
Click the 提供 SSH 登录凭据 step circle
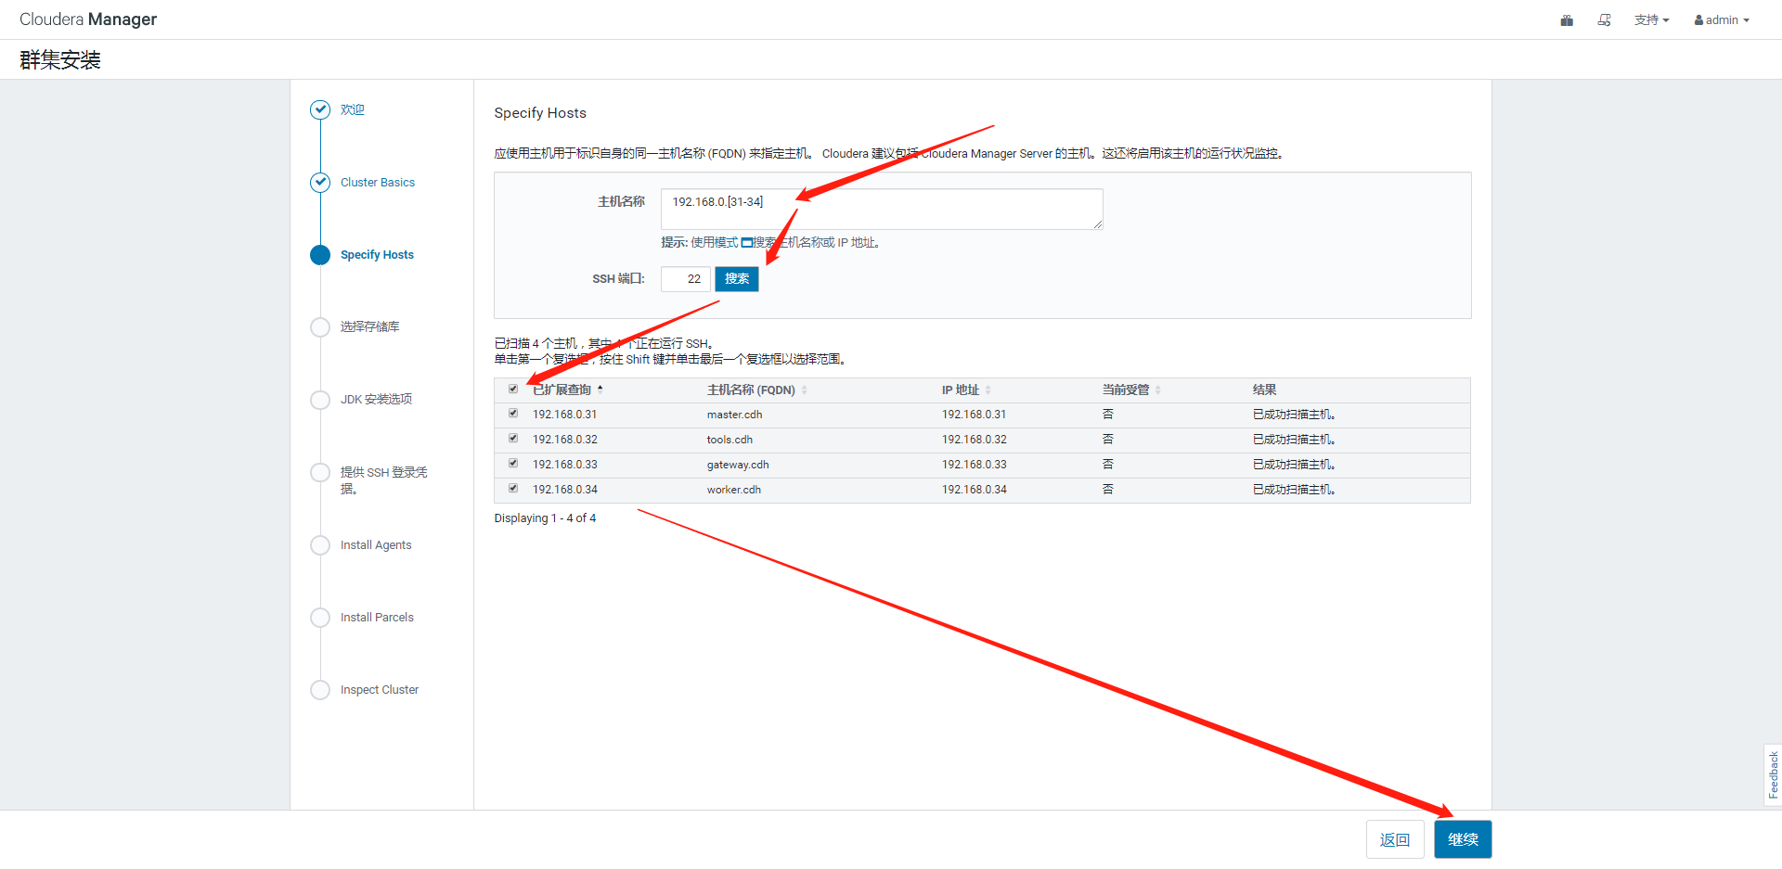pyautogui.click(x=320, y=473)
